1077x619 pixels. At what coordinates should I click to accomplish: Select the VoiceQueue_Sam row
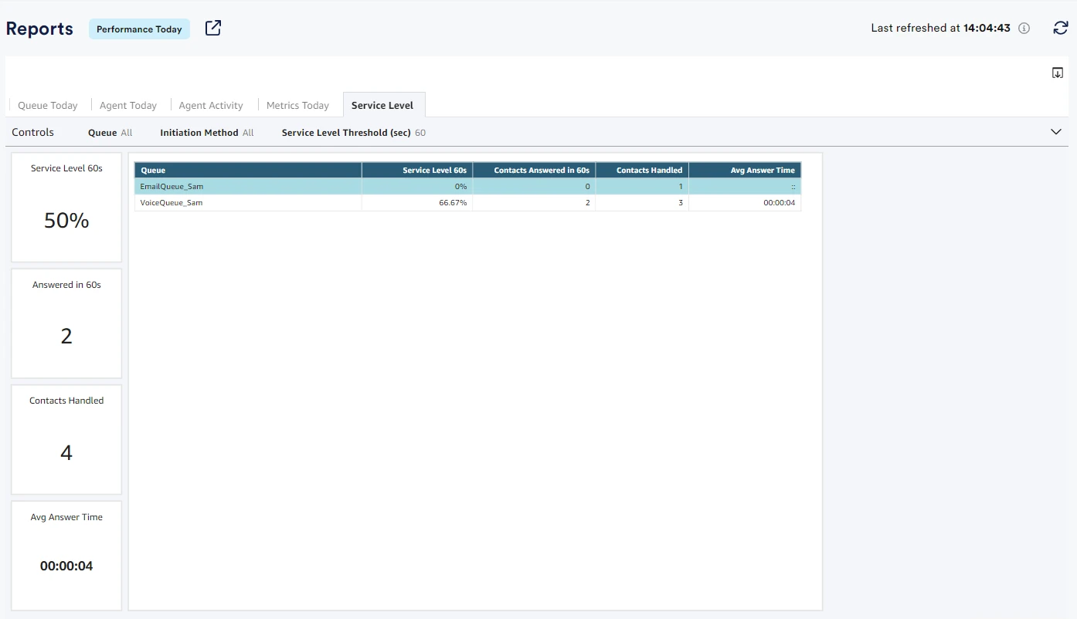[x=172, y=203]
